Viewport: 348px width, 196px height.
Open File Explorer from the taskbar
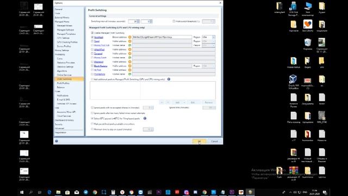[x=58, y=192]
